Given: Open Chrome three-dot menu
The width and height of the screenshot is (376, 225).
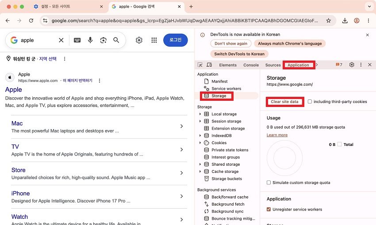Looking at the screenshot, I should point(368,21).
